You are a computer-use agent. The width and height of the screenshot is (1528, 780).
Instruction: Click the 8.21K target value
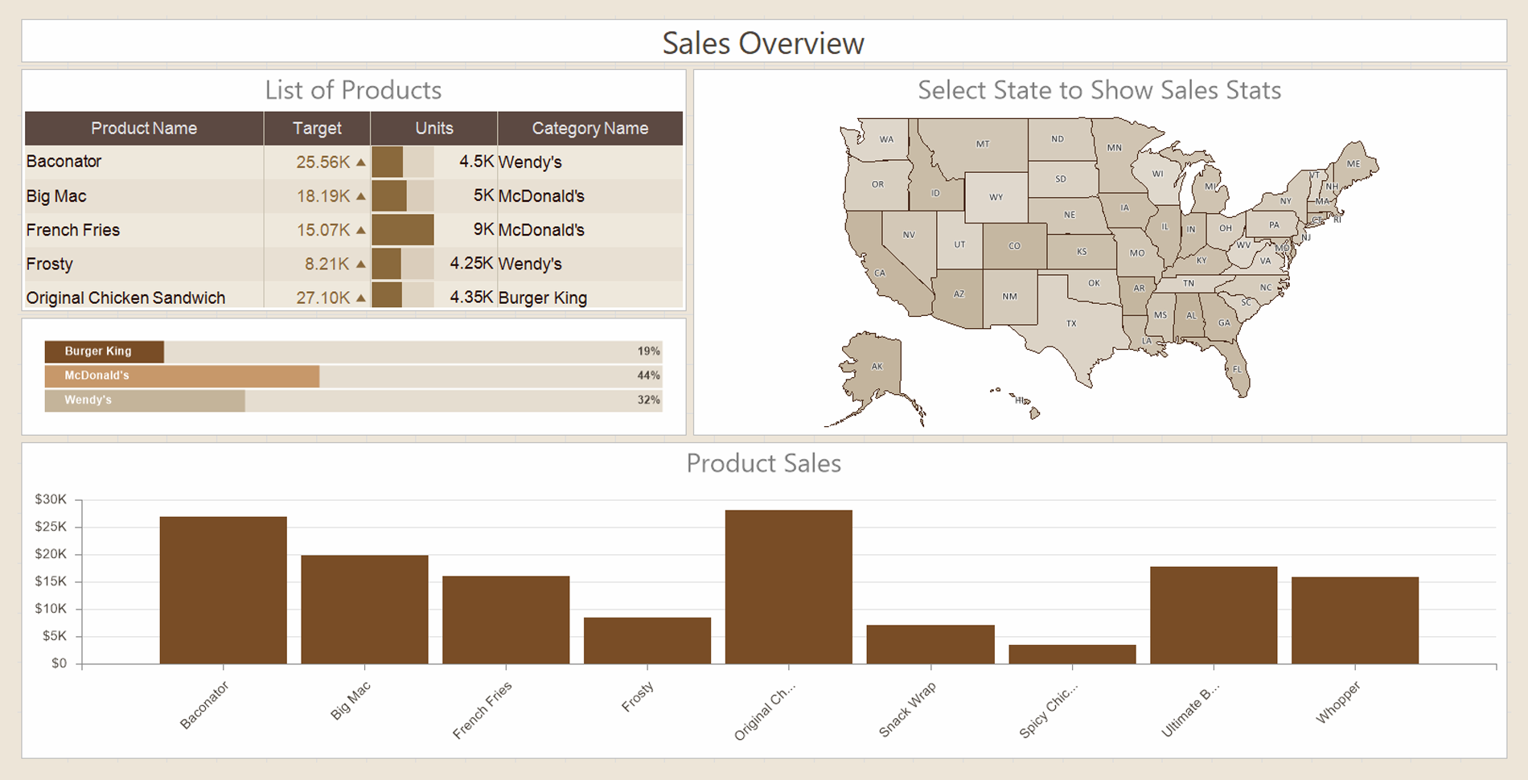point(327,264)
